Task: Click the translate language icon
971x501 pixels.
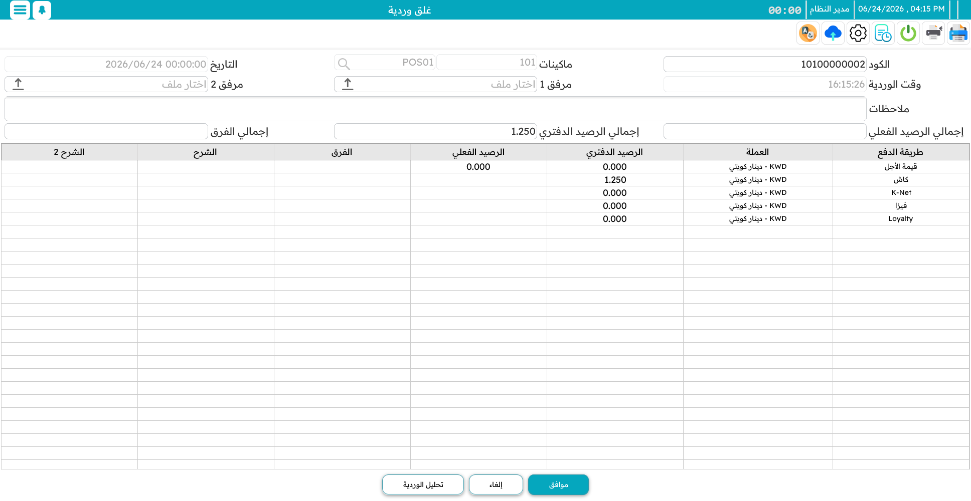Action: 808,34
